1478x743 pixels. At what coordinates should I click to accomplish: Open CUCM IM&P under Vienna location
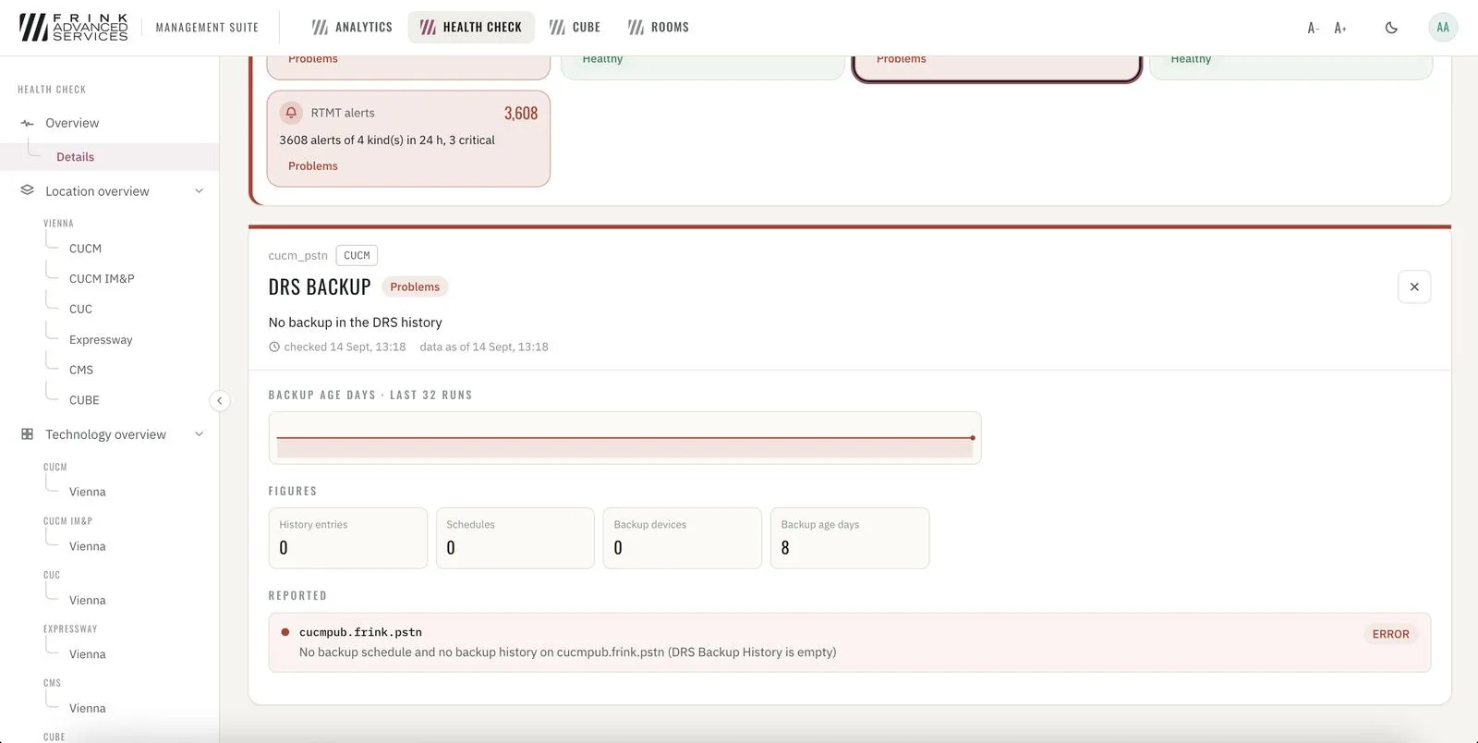point(102,278)
